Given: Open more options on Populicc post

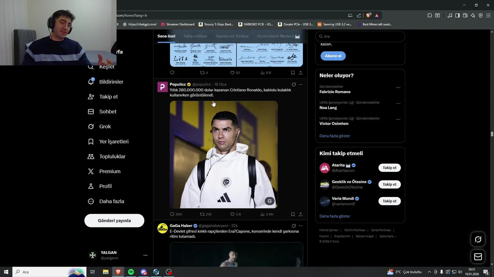Looking at the screenshot, I should coord(301,84).
